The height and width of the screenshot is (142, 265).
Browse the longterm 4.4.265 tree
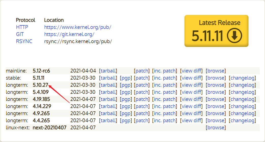click(216, 121)
